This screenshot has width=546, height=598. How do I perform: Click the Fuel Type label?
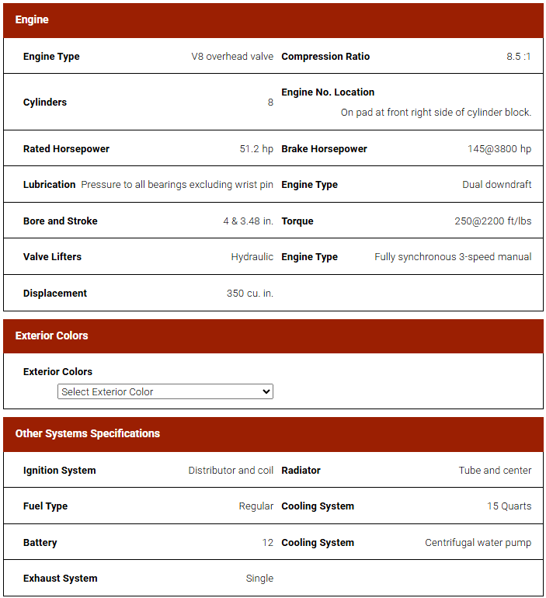pos(45,506)
